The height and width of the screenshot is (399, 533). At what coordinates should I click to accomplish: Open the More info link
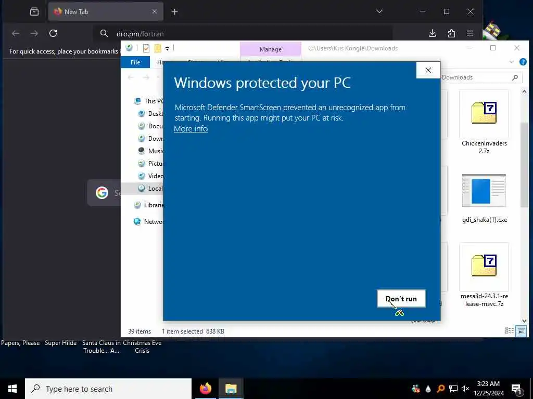[191, 129]
